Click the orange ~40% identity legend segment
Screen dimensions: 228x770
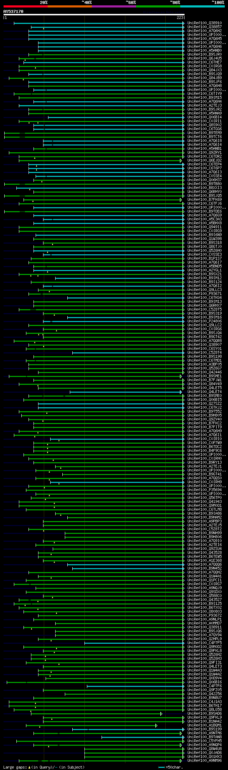(x=70, y=6)
